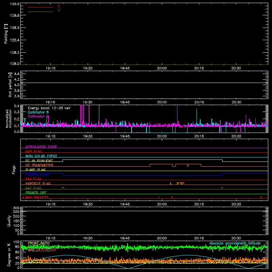This screenshot has width=272, height=272.
Task: Click the Normalized modulation axis title
Action: point(8,119)
